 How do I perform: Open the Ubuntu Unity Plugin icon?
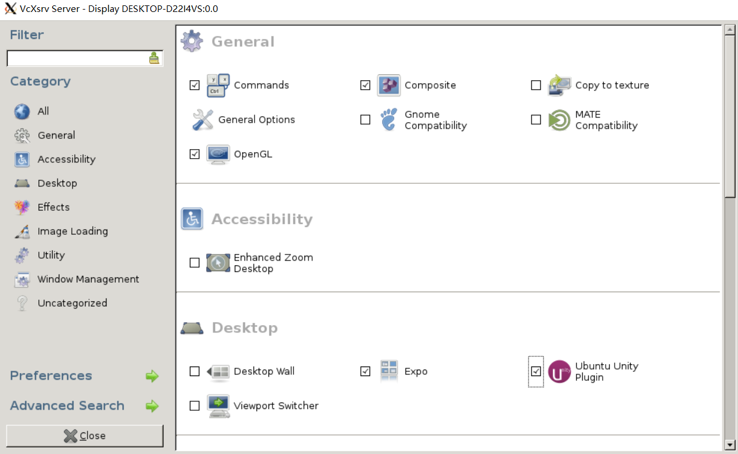coord(559,371)
